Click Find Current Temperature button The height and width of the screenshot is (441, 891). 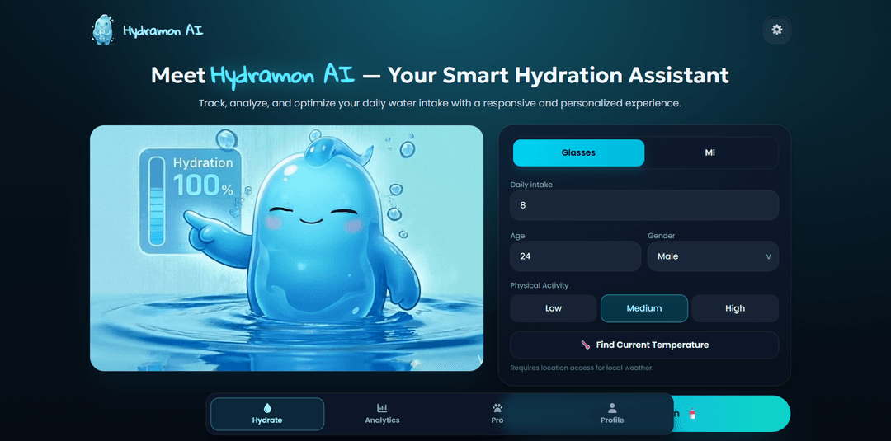coord(644,345)
